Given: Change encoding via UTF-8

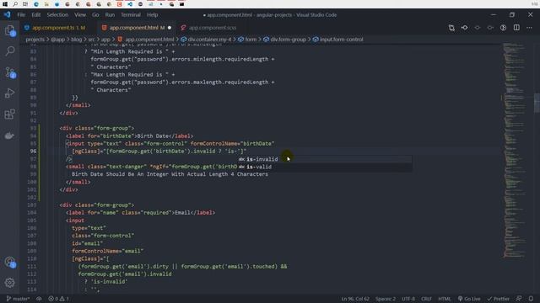Looking at the screenshot, I should click(408, 299).
